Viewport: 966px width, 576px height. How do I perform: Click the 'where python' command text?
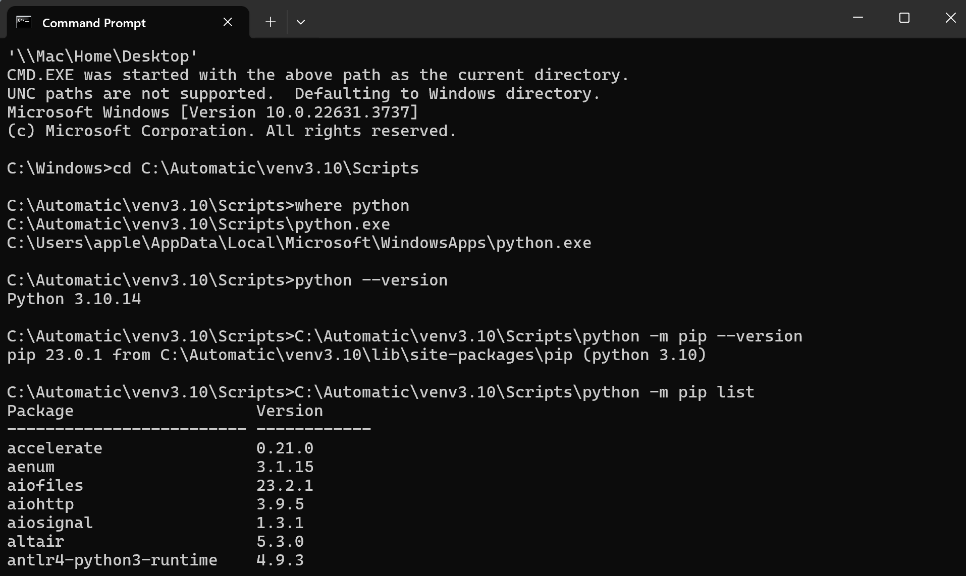point(352,206)
